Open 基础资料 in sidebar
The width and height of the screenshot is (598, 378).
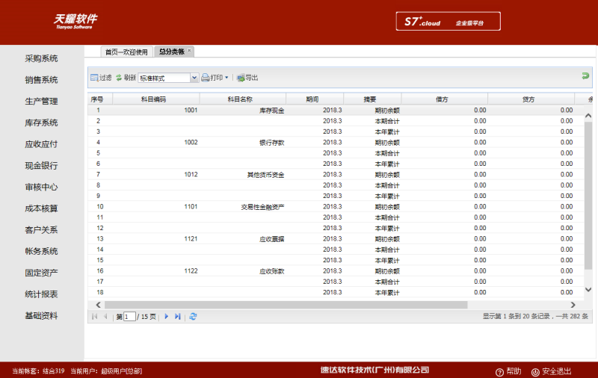point(41,315)
